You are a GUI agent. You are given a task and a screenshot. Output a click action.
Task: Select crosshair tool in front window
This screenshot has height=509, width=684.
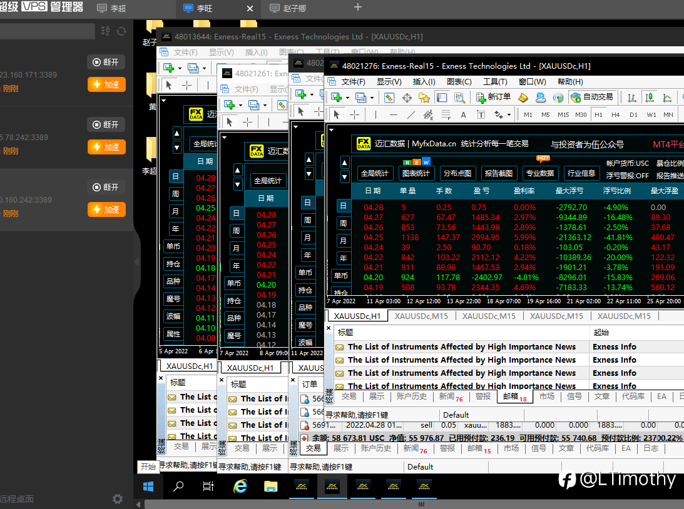pos(355,114)
